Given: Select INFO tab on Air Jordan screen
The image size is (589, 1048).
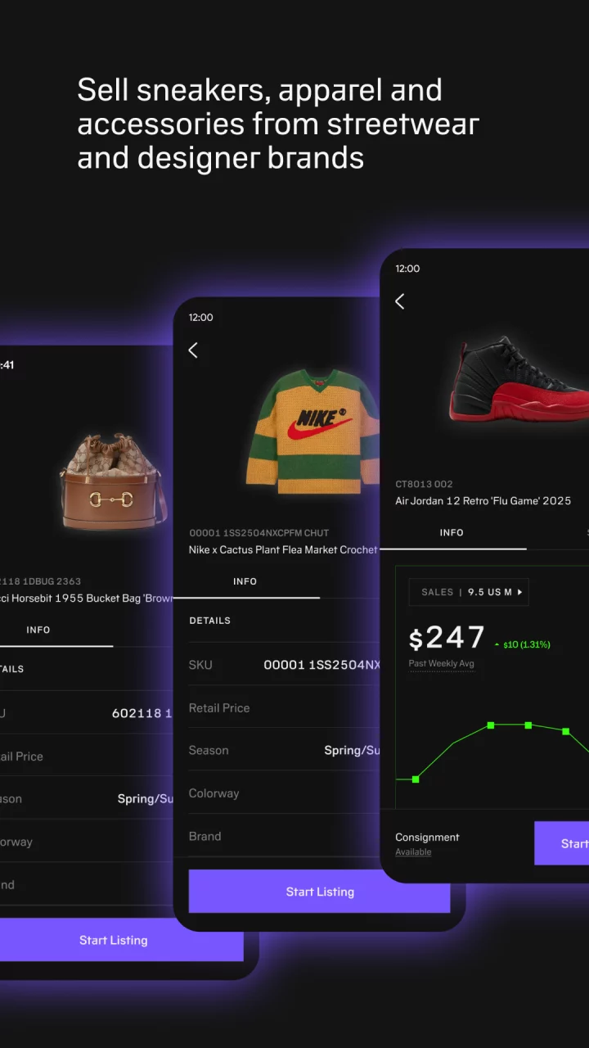Looking at the screenshot, I should [452, 532].
